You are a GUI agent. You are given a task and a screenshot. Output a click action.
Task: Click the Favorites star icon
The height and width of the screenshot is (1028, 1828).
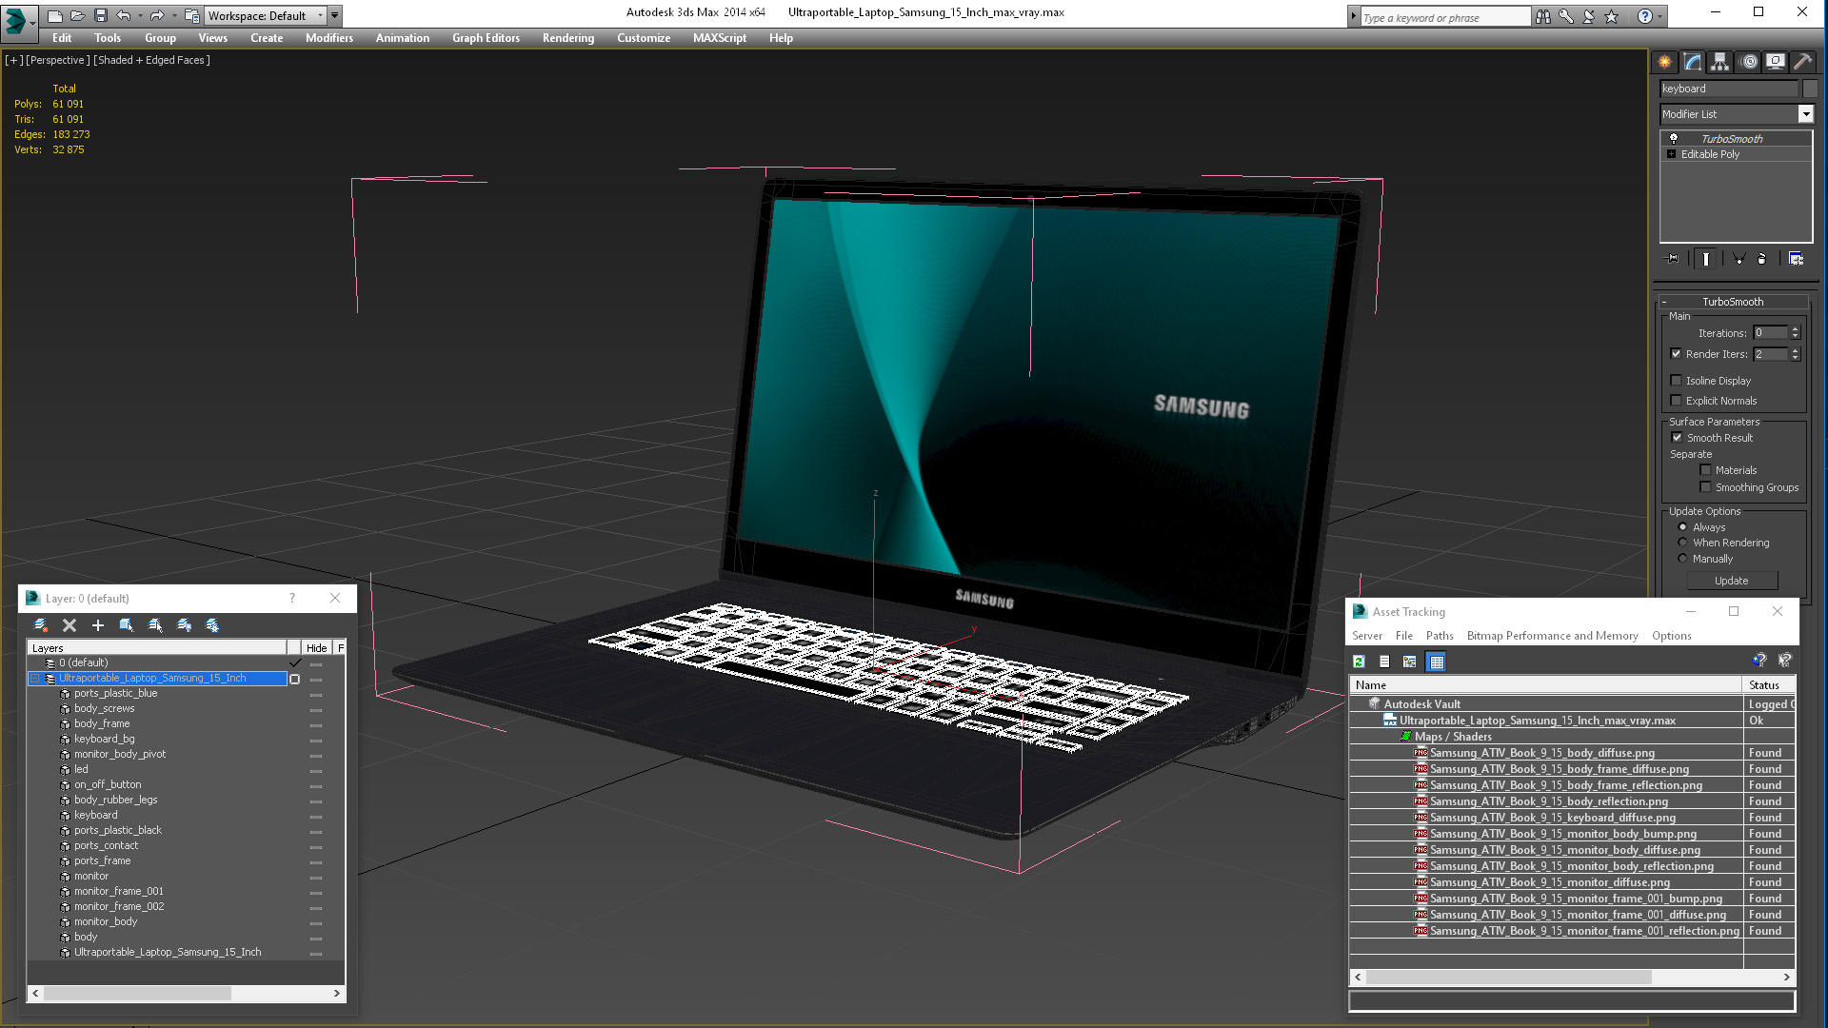click(x=1611, y=17)
